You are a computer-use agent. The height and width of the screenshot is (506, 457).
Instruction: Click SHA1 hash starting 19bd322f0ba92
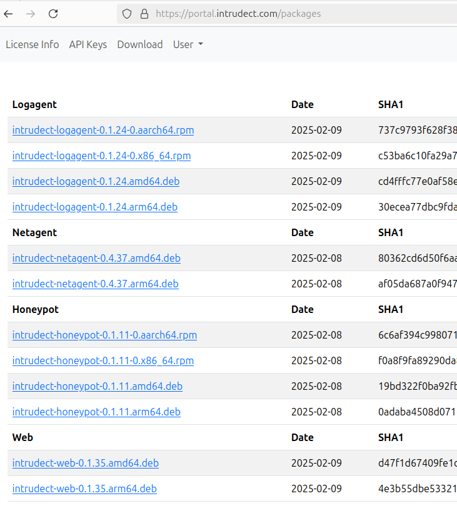tap(418, 386)
